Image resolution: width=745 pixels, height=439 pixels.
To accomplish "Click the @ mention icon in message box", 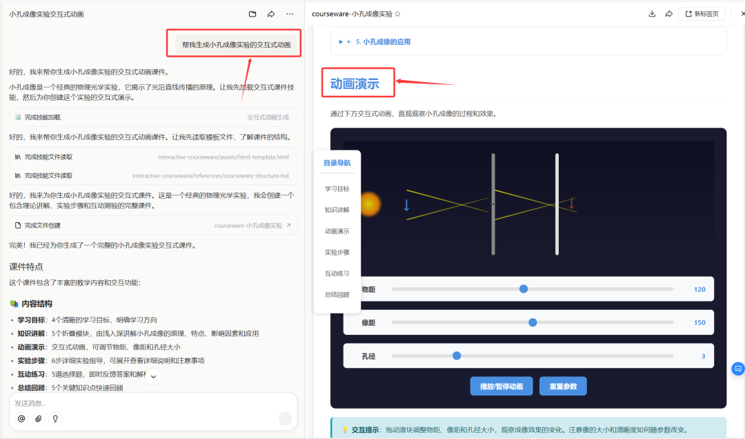I will tap(21, 418).
